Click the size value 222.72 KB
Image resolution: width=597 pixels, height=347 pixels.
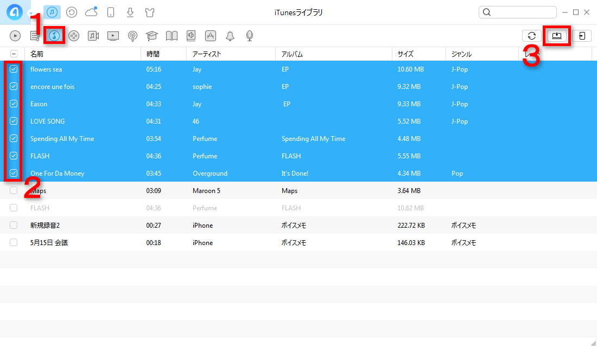(411, 225)
